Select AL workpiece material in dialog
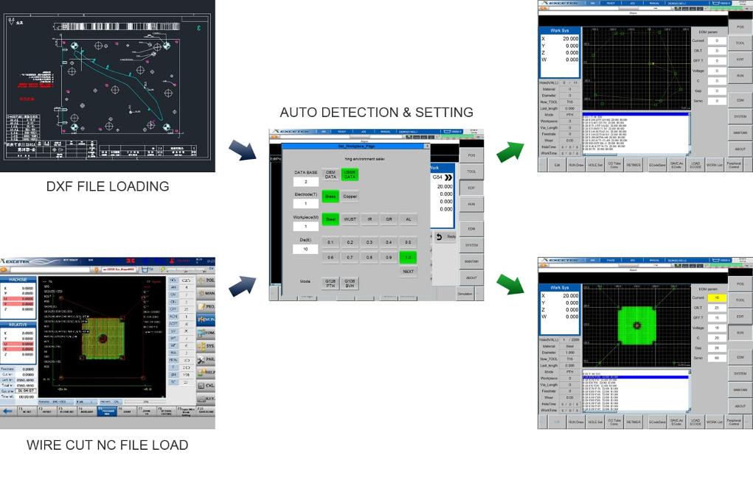753x483 pixels. click(408, 219)
